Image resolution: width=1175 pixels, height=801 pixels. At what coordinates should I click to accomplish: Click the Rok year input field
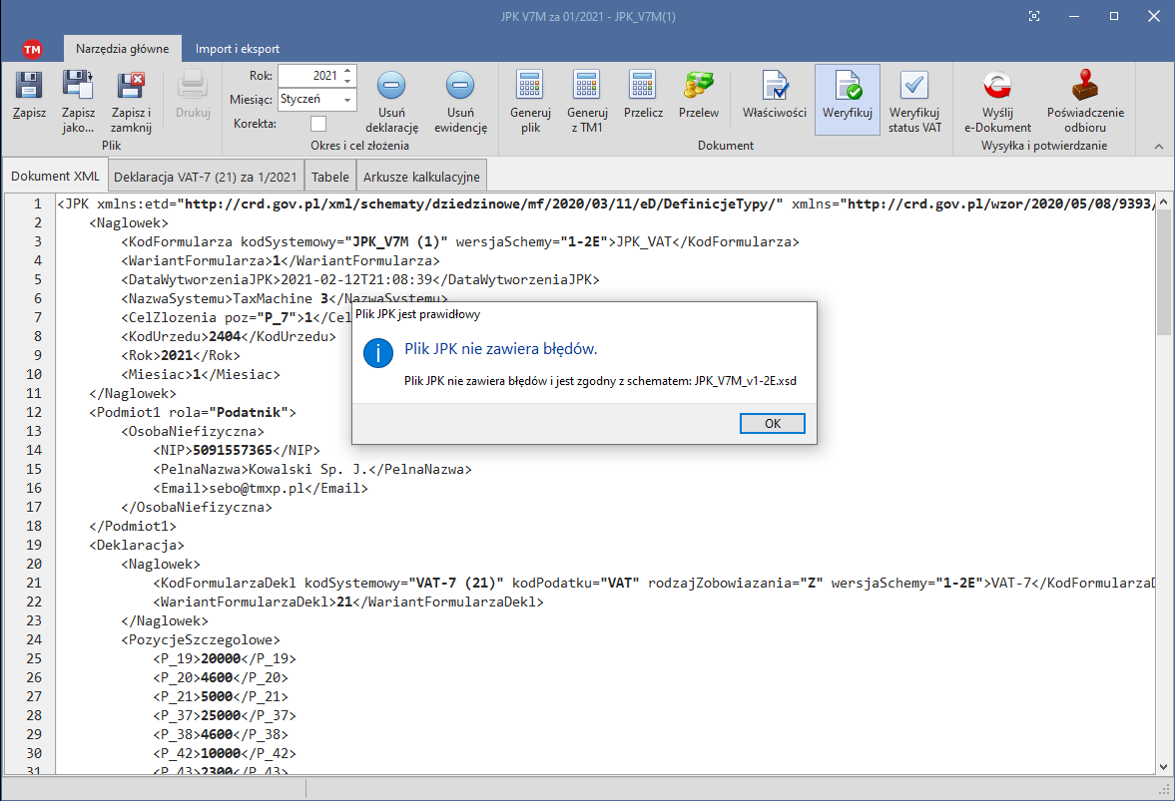pos(308,76)
